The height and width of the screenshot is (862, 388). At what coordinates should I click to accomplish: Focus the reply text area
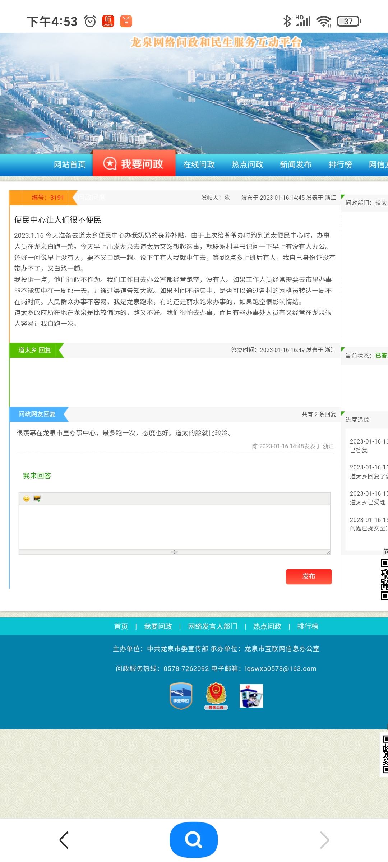[x=175, y=527]
